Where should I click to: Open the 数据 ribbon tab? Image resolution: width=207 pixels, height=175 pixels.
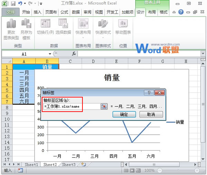[76, 12]
